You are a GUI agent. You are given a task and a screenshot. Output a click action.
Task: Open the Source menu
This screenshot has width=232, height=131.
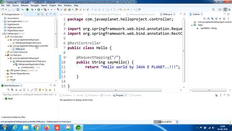pos(15,5)
